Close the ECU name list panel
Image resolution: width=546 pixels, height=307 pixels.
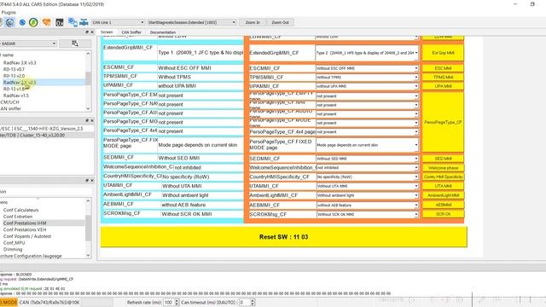pos(92,32)
